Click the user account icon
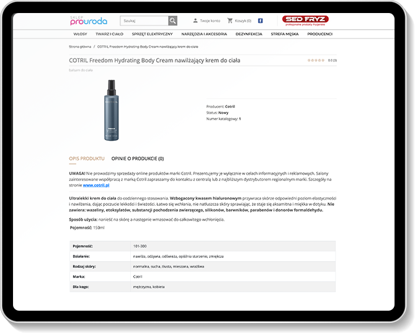 pos(195,20)
